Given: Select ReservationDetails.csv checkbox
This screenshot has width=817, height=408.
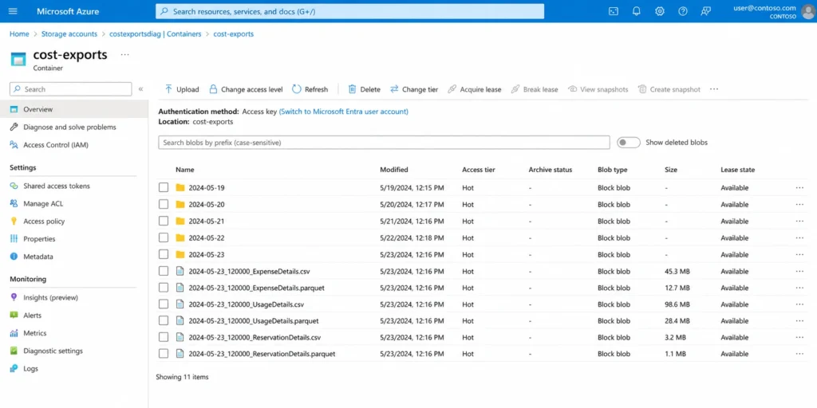Looking at the screenshot, I should pos(164,337).
